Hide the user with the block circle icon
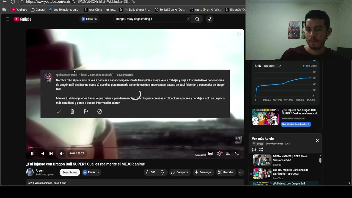 pyautogui.click(x=100, y=111)
